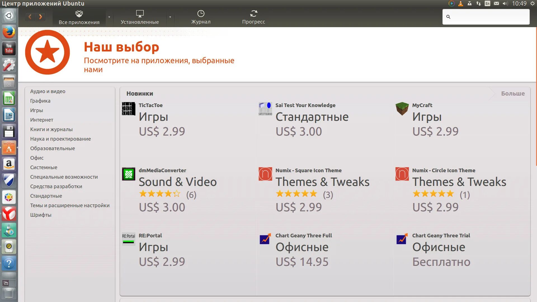Open the volume indicator in top panel
The image size is (537, 302).
[505, 3]
